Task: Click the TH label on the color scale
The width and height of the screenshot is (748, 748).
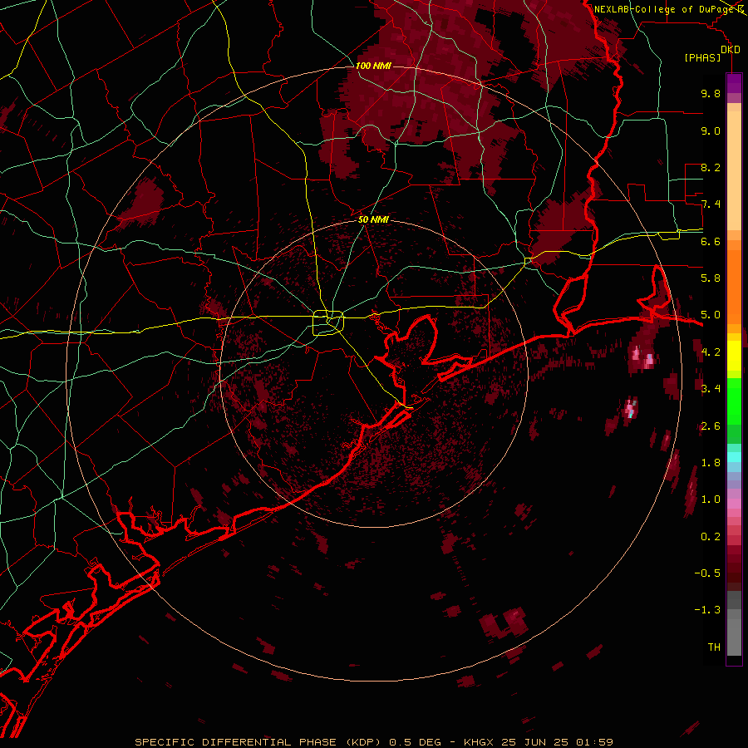Action: 714,647
